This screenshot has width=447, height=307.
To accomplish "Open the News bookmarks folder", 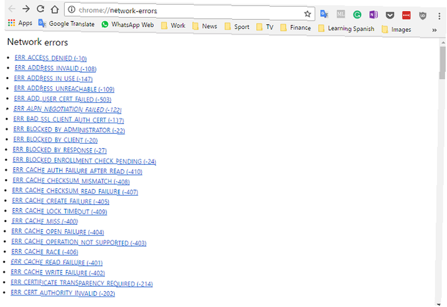I will pos(205,26).
